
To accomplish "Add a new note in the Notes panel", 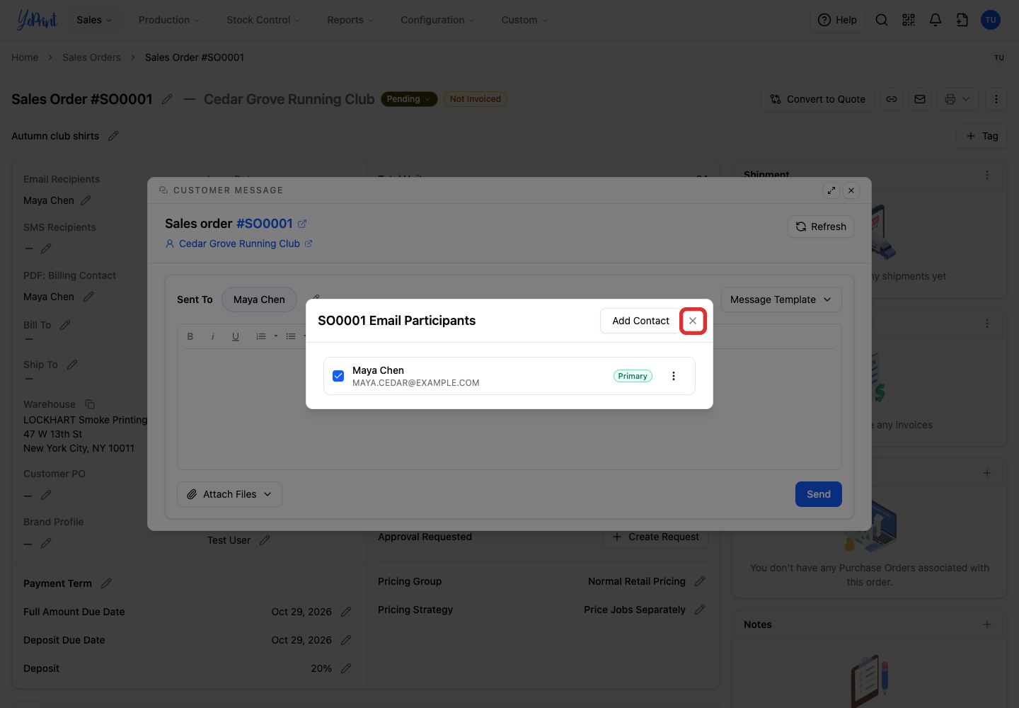I will click(x=987, y=624).
